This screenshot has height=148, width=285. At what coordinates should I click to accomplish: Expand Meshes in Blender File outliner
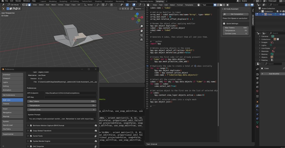[259, 54]
